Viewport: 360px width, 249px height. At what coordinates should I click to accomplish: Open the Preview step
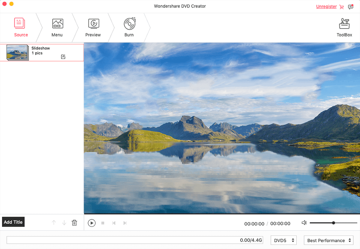click(x=93, y=27)
